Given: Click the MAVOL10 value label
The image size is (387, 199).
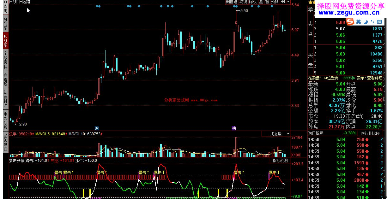Looking at the screenshot, I should (85, 134).
